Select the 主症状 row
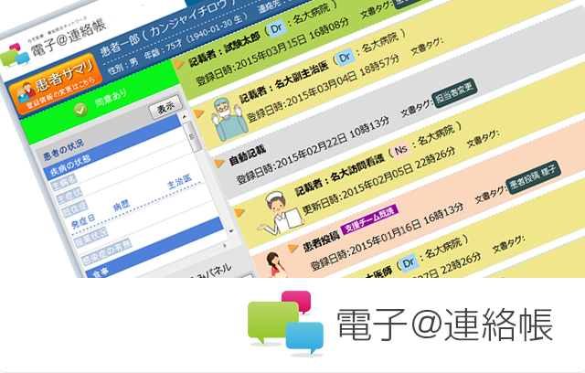The height and width of the screenshot is (373, 585). [x=69, y=196]
